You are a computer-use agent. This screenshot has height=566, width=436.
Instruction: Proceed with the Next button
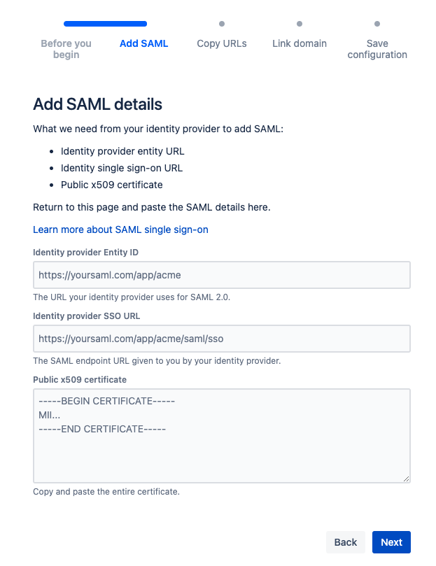[x=391, y=542]
